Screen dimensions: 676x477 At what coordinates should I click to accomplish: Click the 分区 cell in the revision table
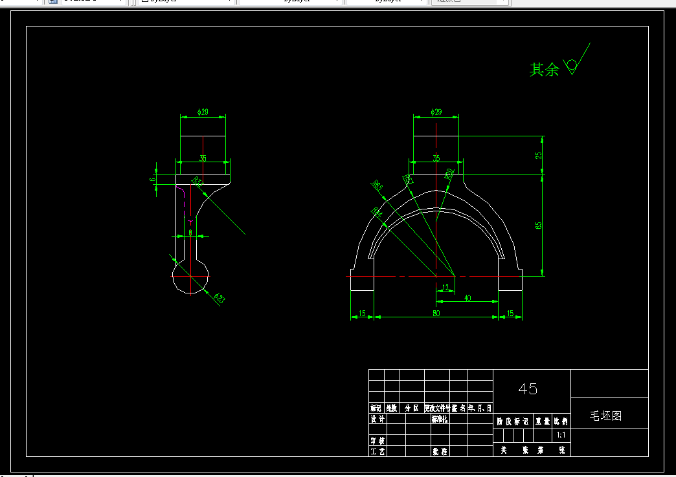[x=412, y=408]
